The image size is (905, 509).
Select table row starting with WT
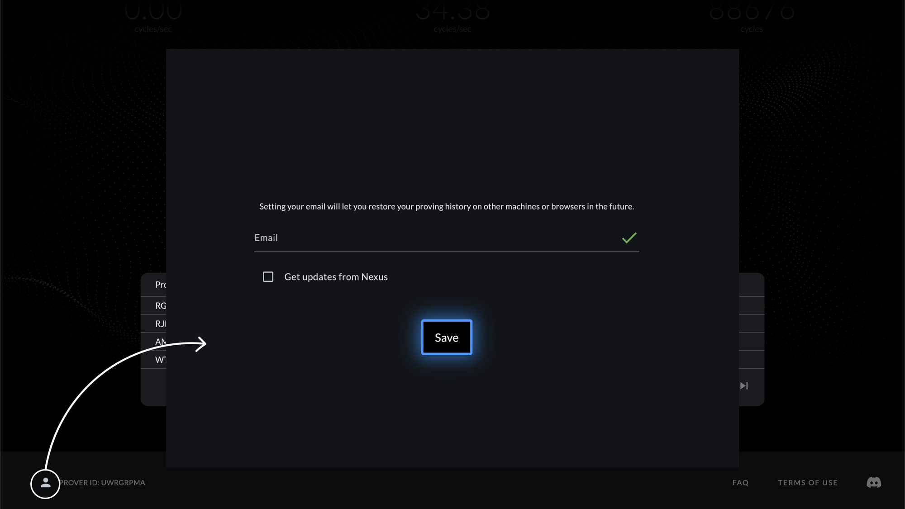(x=160, y=360)
